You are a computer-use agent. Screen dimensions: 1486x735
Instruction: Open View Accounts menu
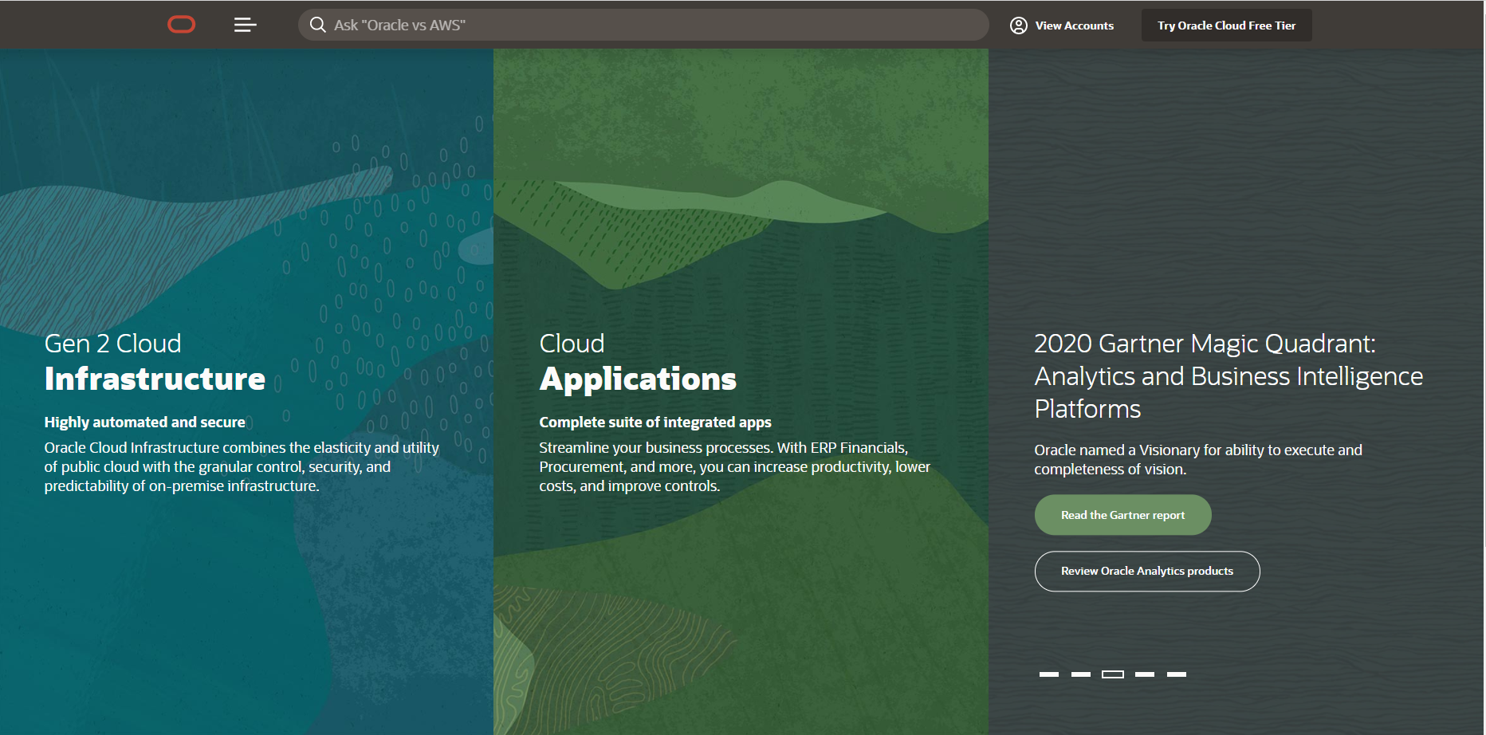click(1062, 26)
